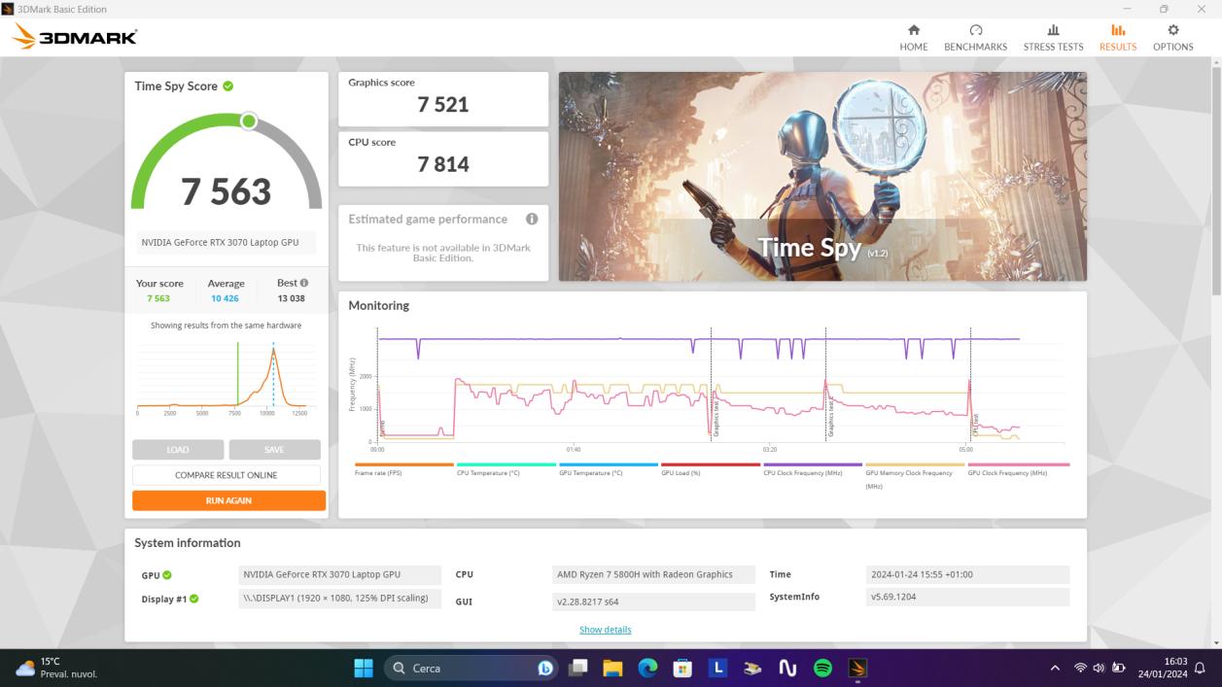This screenshot has width=1222, height=687.
Task: Click Compare Result Online
Action: [227, 474]
